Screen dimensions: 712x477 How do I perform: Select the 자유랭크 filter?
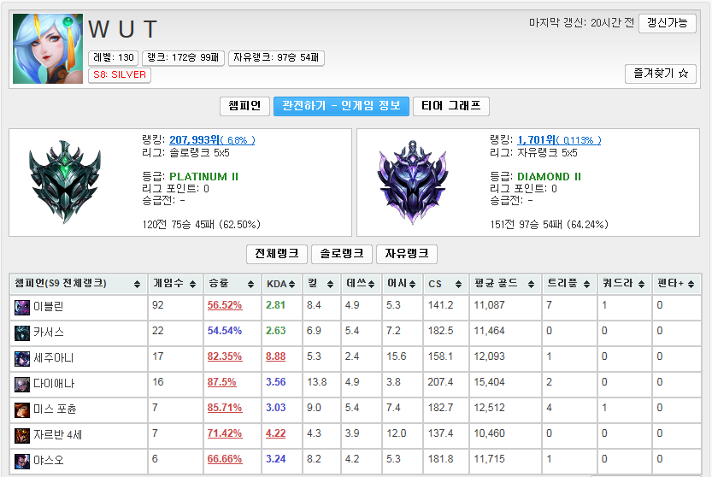click(406, 254)
